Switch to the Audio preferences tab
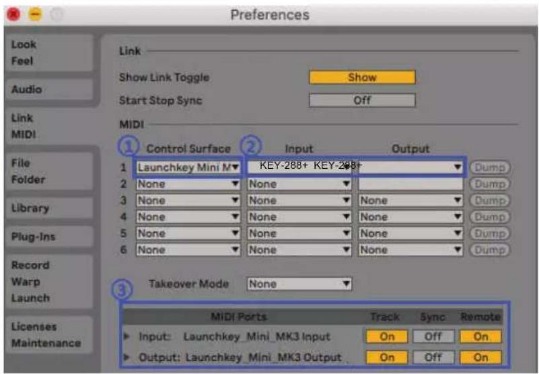Image resolution: width=539 pixels, height=374 pixels. pyautogui.click(x=49, y=89)
